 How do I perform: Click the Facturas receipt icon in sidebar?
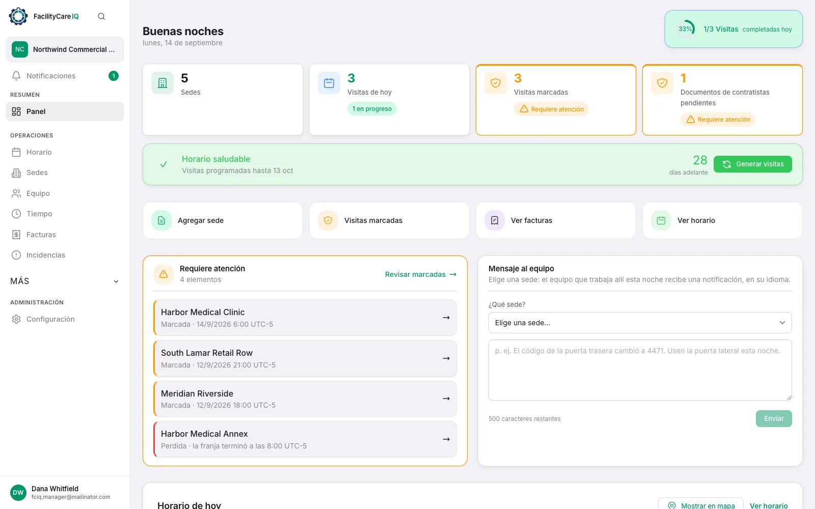click(x=16, y=235)
